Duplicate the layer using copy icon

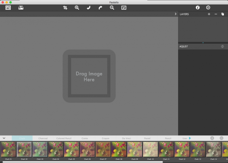[223, 14]
